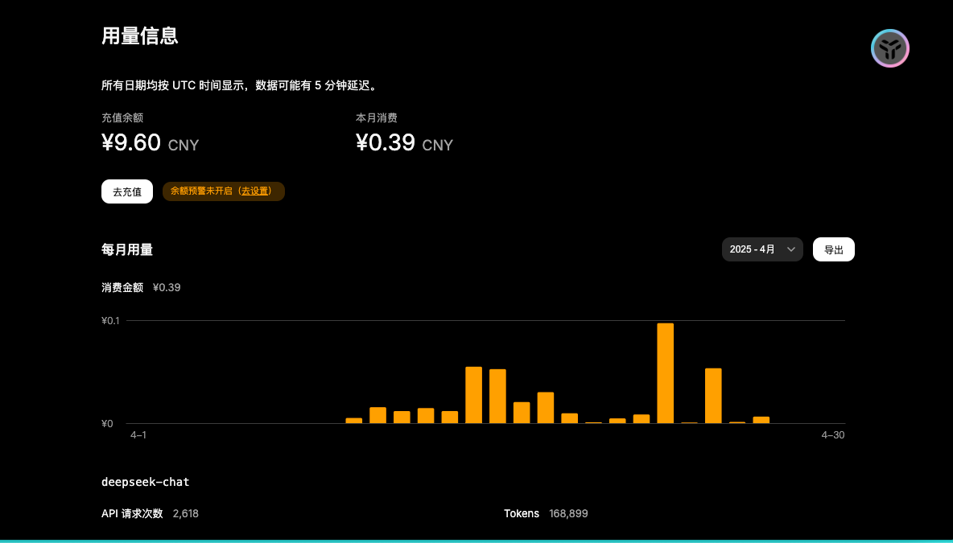Click the 4-30 axis date label

click(x=832, y=434)
